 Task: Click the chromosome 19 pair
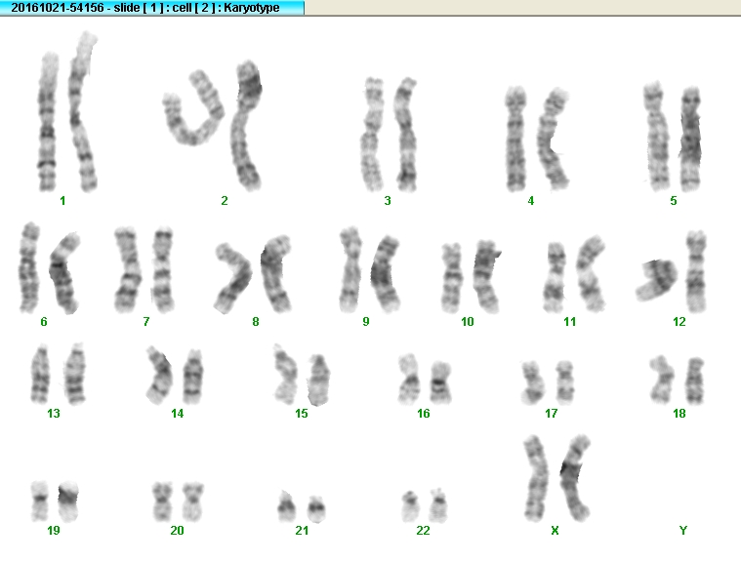55,502
